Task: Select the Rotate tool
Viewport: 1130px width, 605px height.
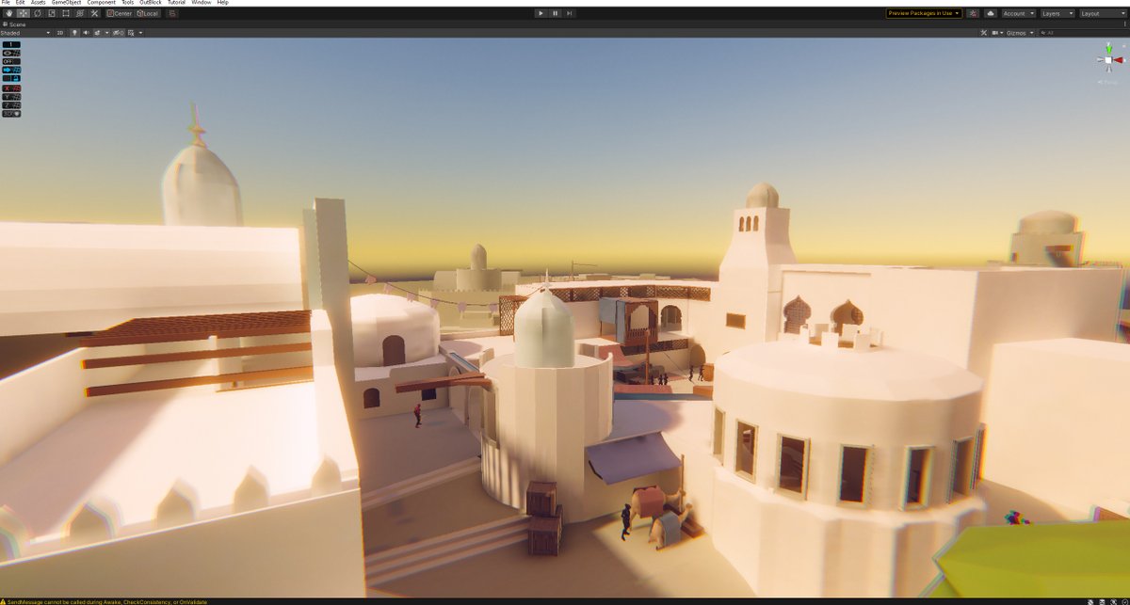Action: (x=38, y=13)
